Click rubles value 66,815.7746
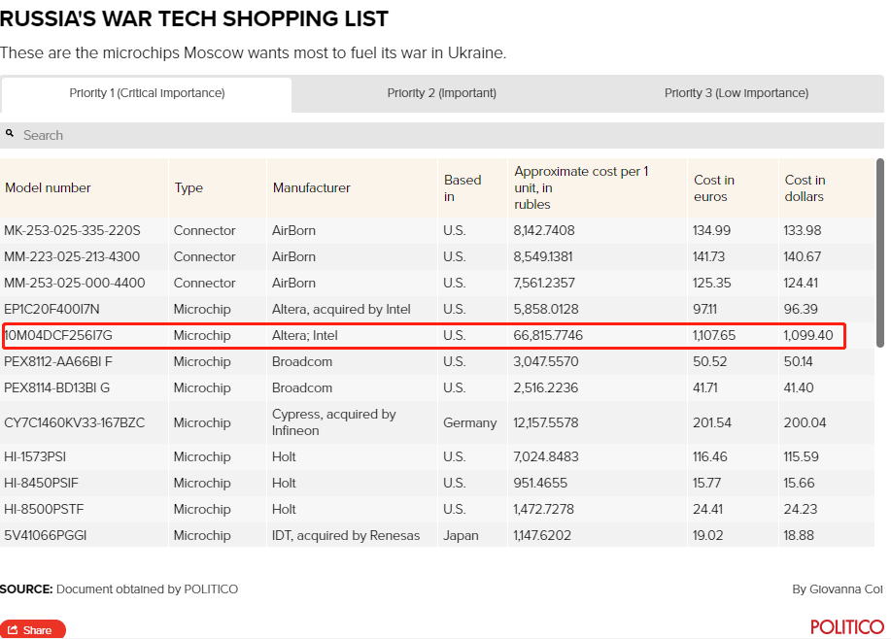 coord(548,335)
